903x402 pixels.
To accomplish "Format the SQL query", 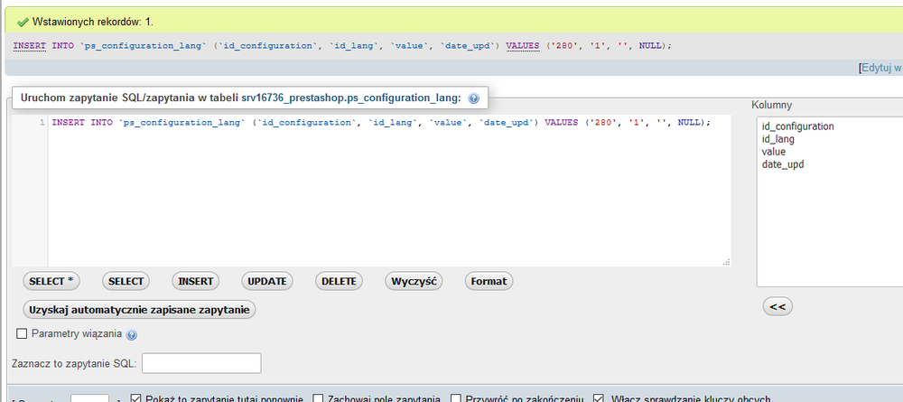I will tap(489, 281).
